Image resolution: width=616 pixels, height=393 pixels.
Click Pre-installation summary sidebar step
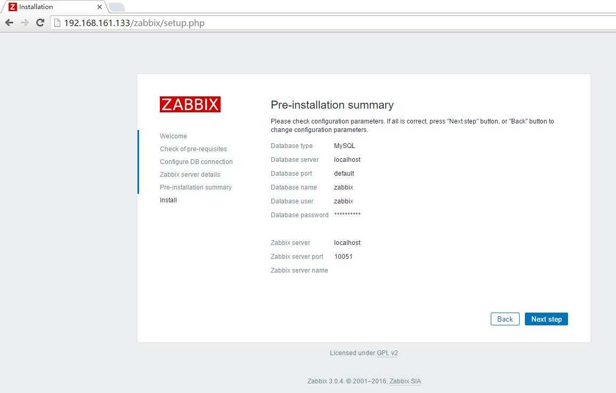(196, 187)
